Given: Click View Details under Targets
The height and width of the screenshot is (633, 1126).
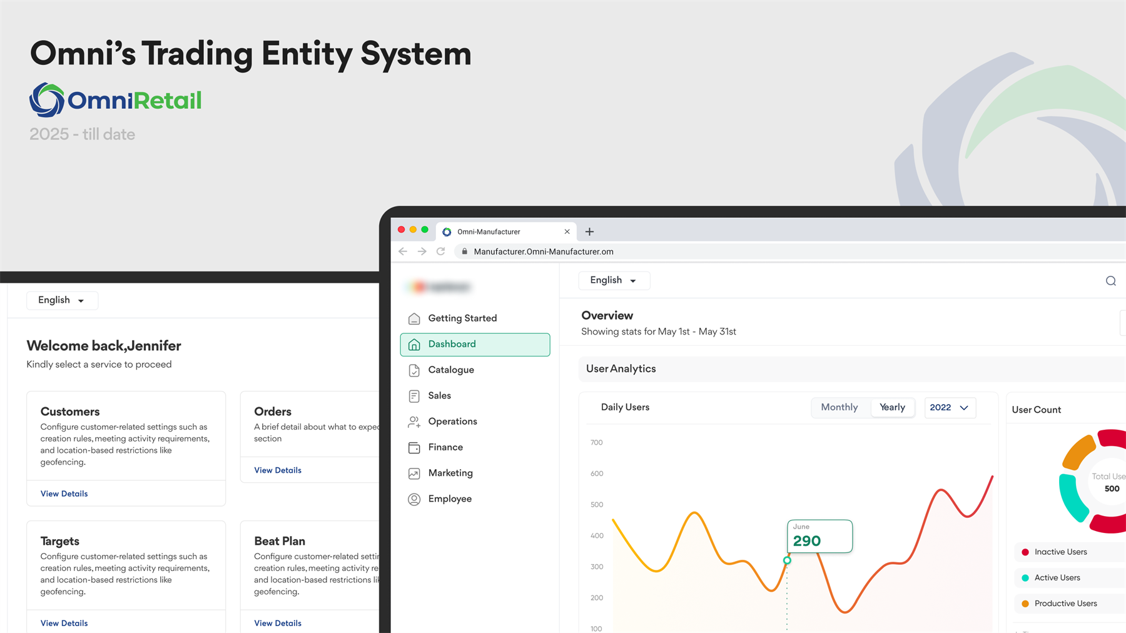Looking at the screenshot, I should click(x=64, y=623).
